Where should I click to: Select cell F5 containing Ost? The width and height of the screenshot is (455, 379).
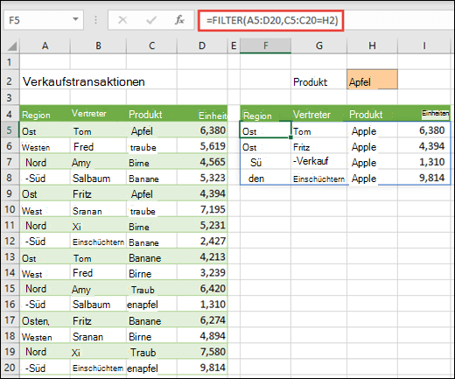click(x=265, y=130)
